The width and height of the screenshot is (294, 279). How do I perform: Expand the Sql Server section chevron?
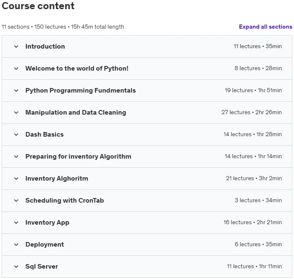coord(16,267)
